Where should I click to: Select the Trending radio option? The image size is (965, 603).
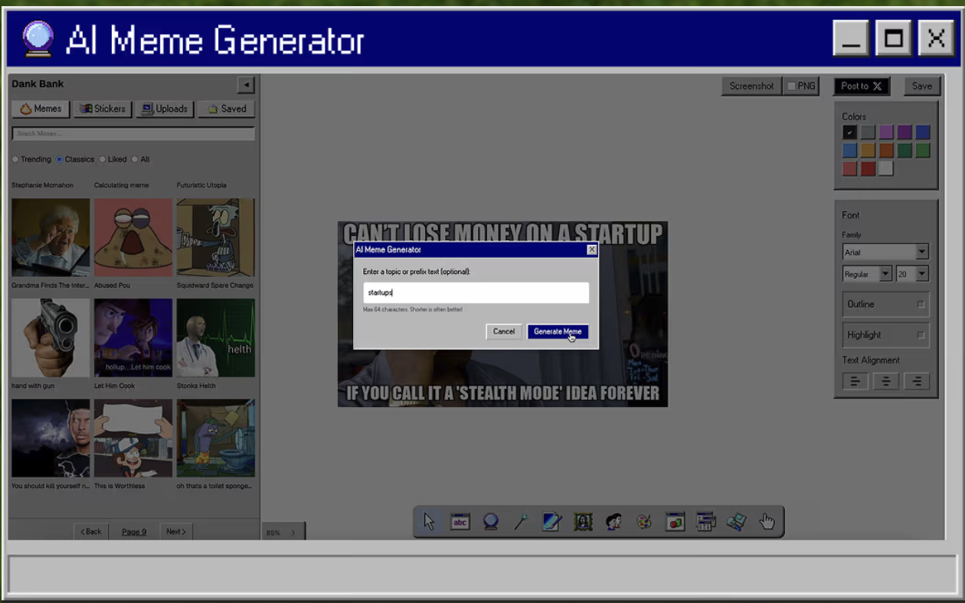pos(31,159)
